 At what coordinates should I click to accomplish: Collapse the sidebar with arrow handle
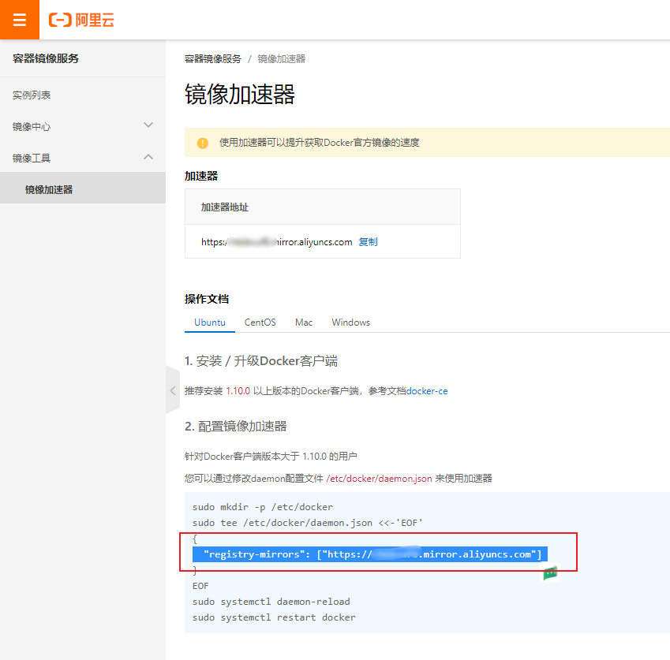pos(173,390)
